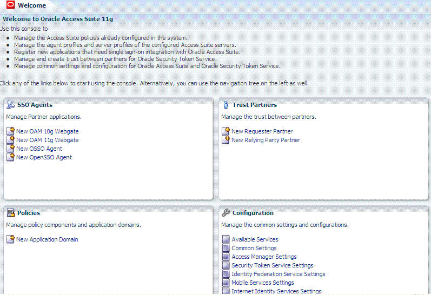Viewport: 431px width, 295px height.
Task: Click the SSO Agents panel heading
Action: tap(35, 105)
